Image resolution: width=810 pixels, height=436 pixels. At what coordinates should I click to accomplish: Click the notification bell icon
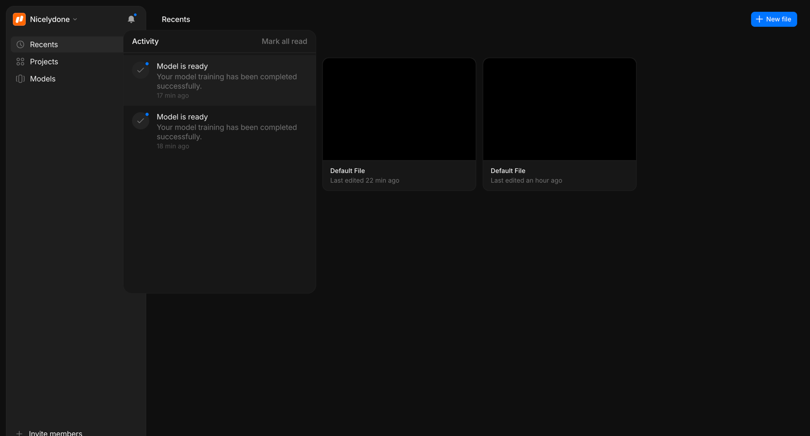pyautogui.click(x=131, y=19)
